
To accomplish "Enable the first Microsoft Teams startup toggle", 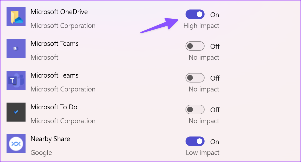I will point(195,46).
